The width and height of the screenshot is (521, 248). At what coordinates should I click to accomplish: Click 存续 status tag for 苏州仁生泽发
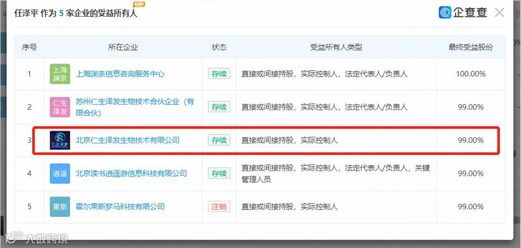click(x=219, y=107)
